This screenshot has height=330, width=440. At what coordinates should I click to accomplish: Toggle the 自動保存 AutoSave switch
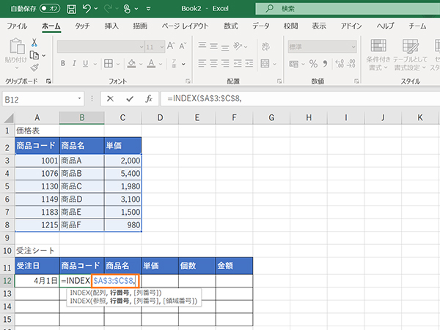tap(50, 10)
